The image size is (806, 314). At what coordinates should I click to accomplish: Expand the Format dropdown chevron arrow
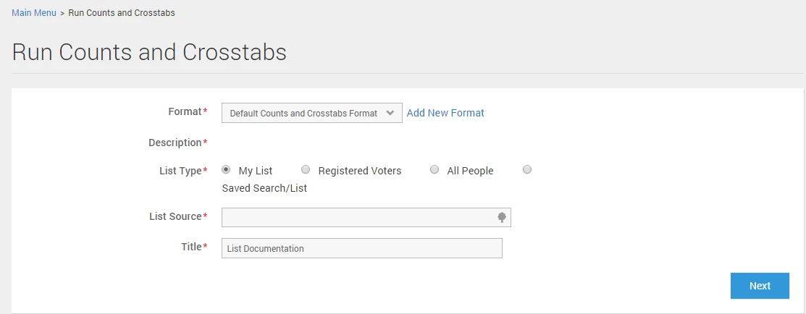390,113
